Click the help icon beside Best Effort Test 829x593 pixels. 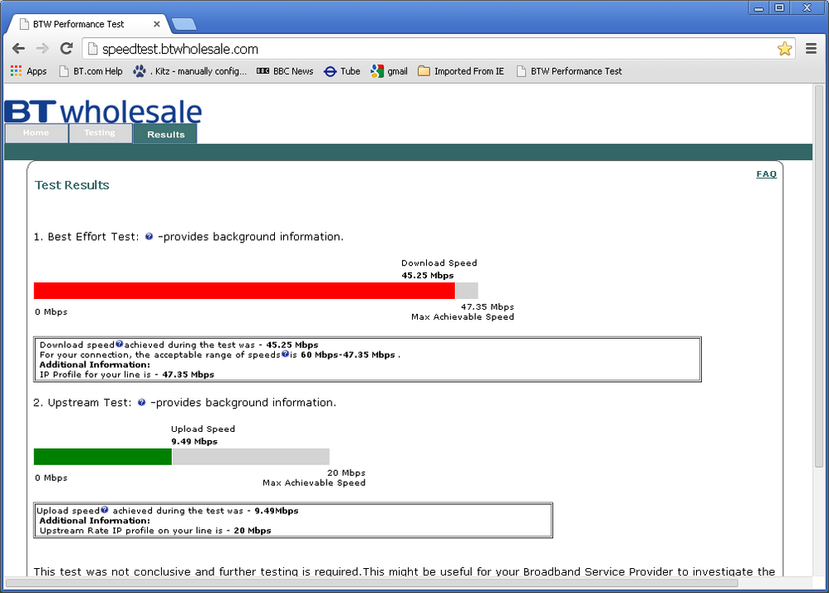pos(149,236)
